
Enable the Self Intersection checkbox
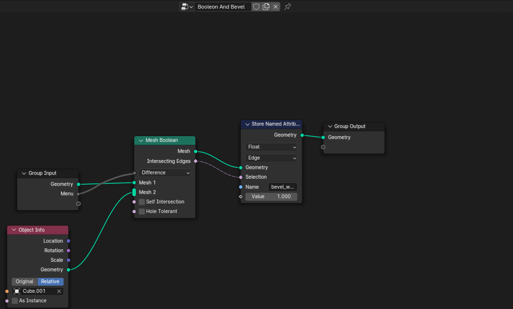point(142,202)
